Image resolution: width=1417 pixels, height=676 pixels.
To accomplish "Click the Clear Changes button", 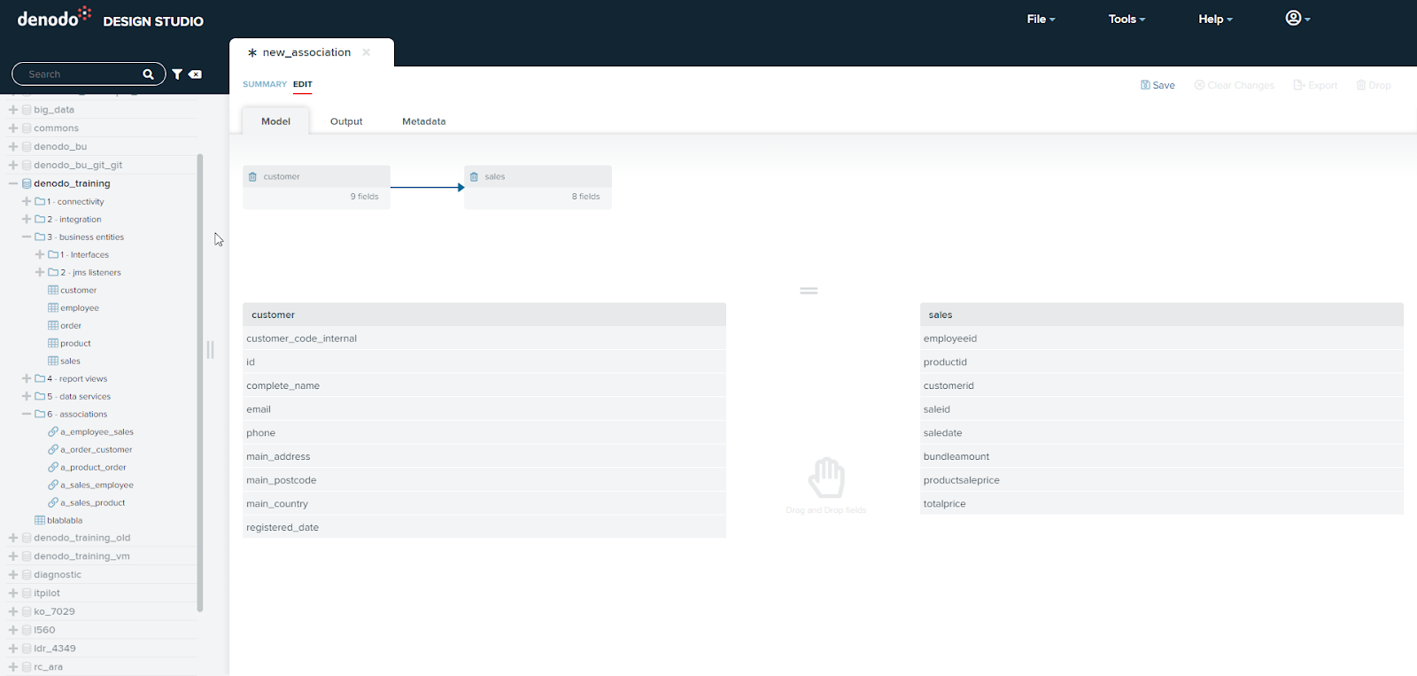I will click(x=1235, y=85).
